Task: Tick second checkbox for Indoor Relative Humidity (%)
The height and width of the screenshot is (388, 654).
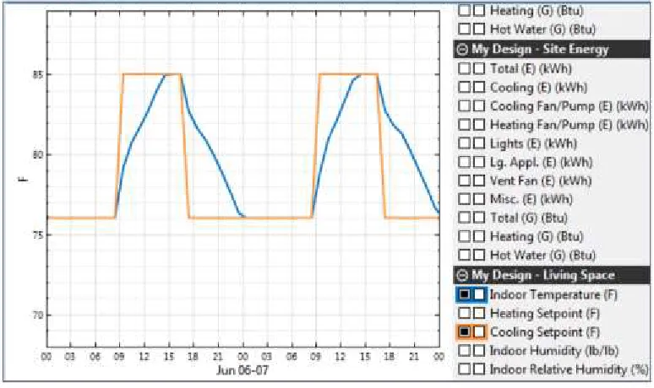Action: [x=479, y=369]
